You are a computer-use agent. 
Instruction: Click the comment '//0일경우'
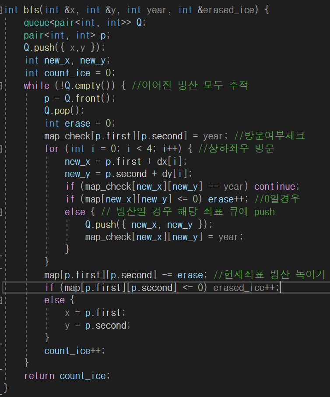coord(277,199)
